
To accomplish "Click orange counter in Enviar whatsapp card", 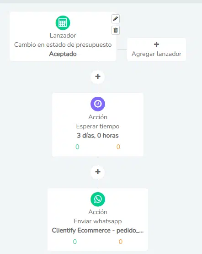I will (x=121, y=242).
